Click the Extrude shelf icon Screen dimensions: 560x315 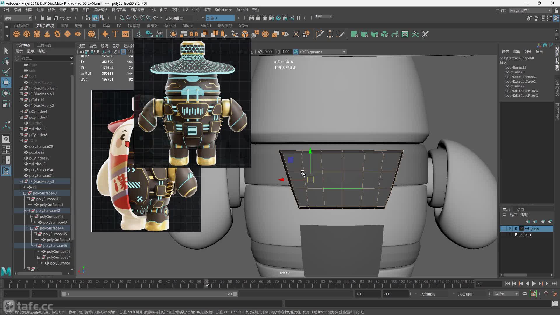[x=224, y=34]
